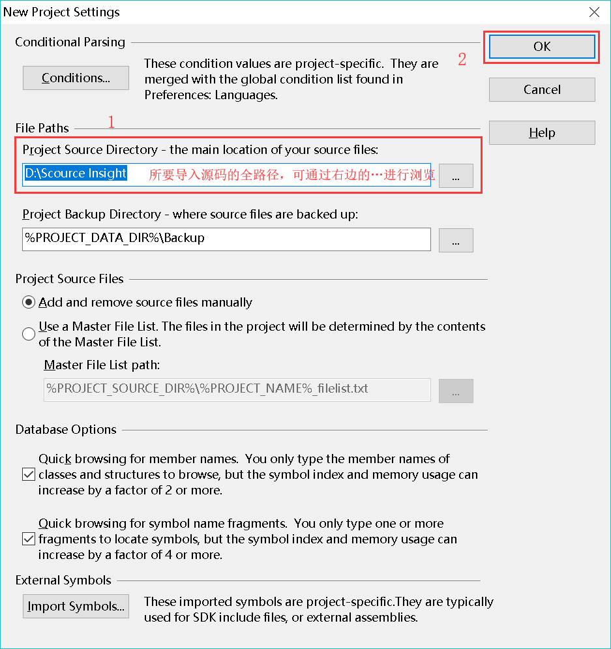Click the Master File List path field
This screenshot has height=649, width=611.
237,390
